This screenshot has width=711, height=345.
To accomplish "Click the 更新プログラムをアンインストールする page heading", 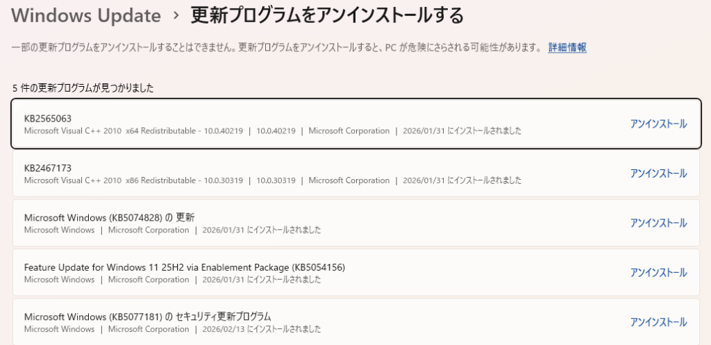I will 328,16.
